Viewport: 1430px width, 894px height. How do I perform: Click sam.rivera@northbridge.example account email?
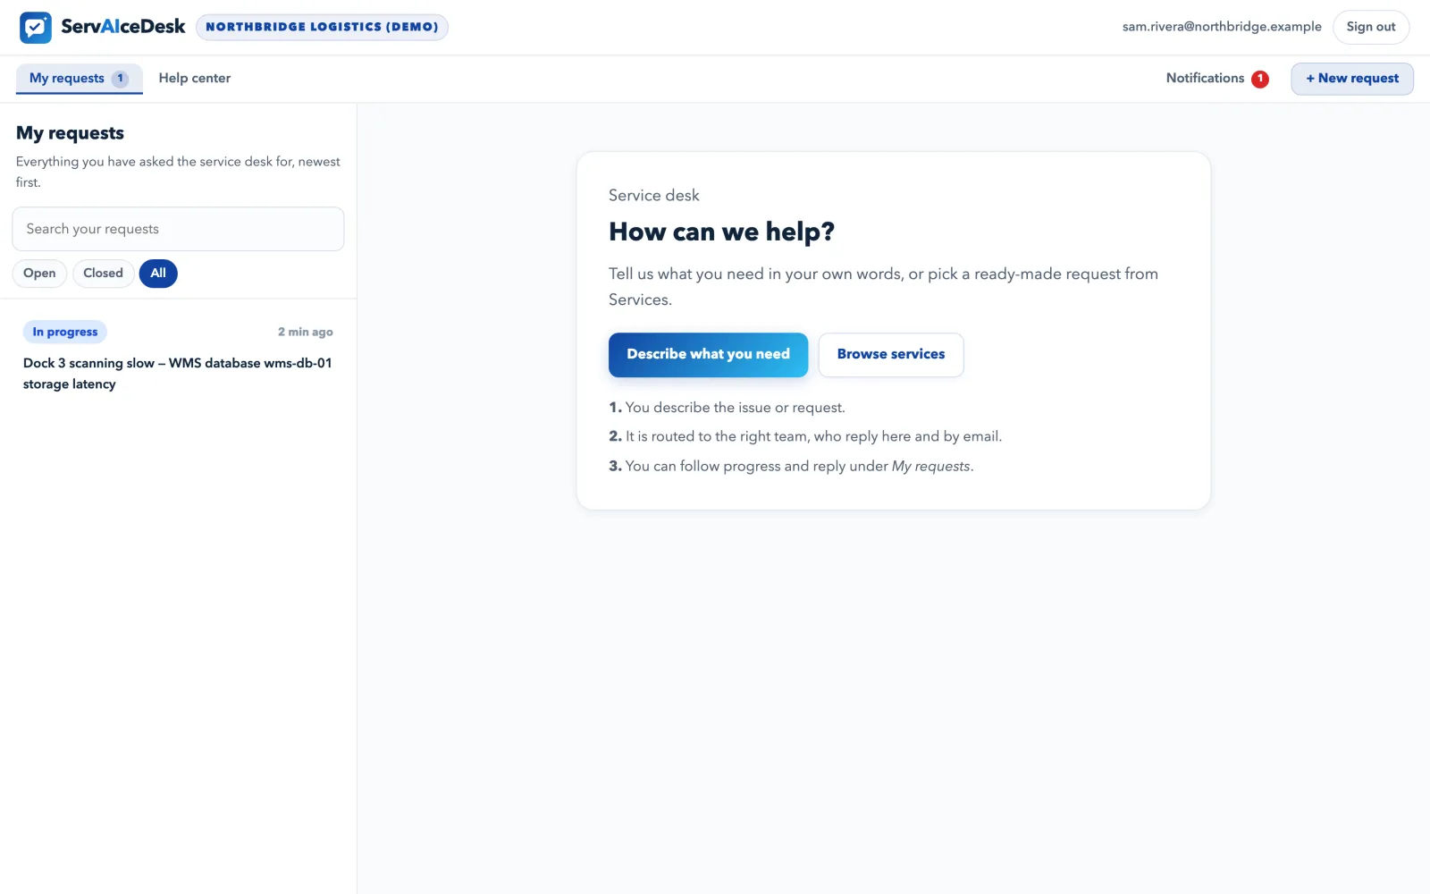pyautogui.click(x=1222, y=27)
